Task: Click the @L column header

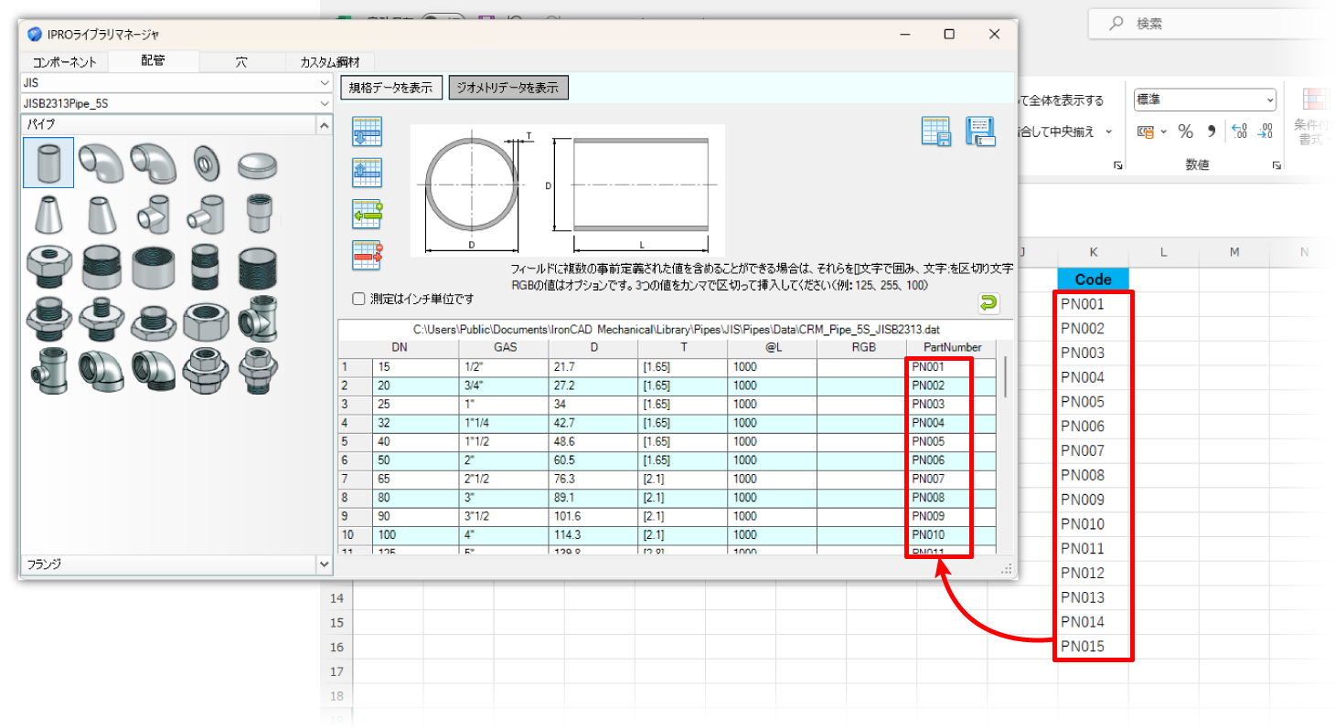Action: click(x=774, y=347)
